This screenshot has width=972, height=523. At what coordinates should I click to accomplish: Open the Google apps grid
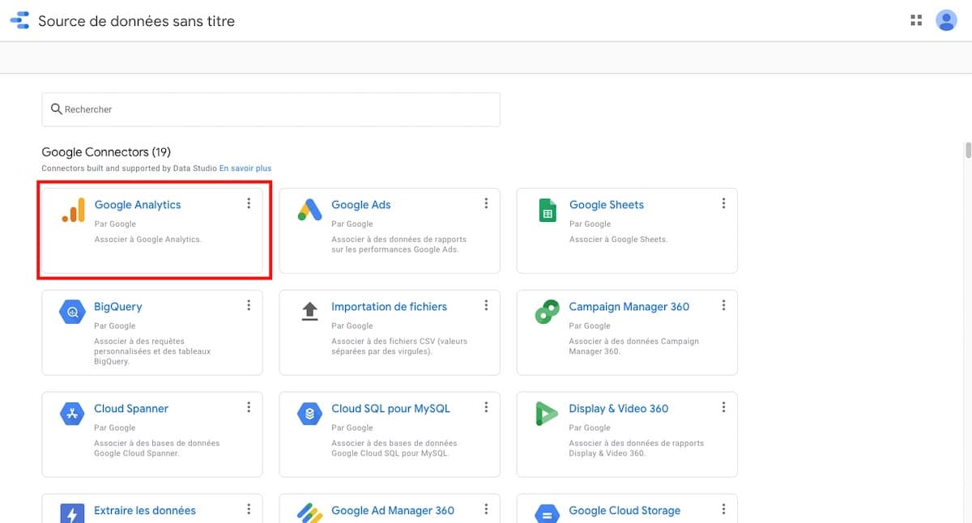click(x=916, y=21)
